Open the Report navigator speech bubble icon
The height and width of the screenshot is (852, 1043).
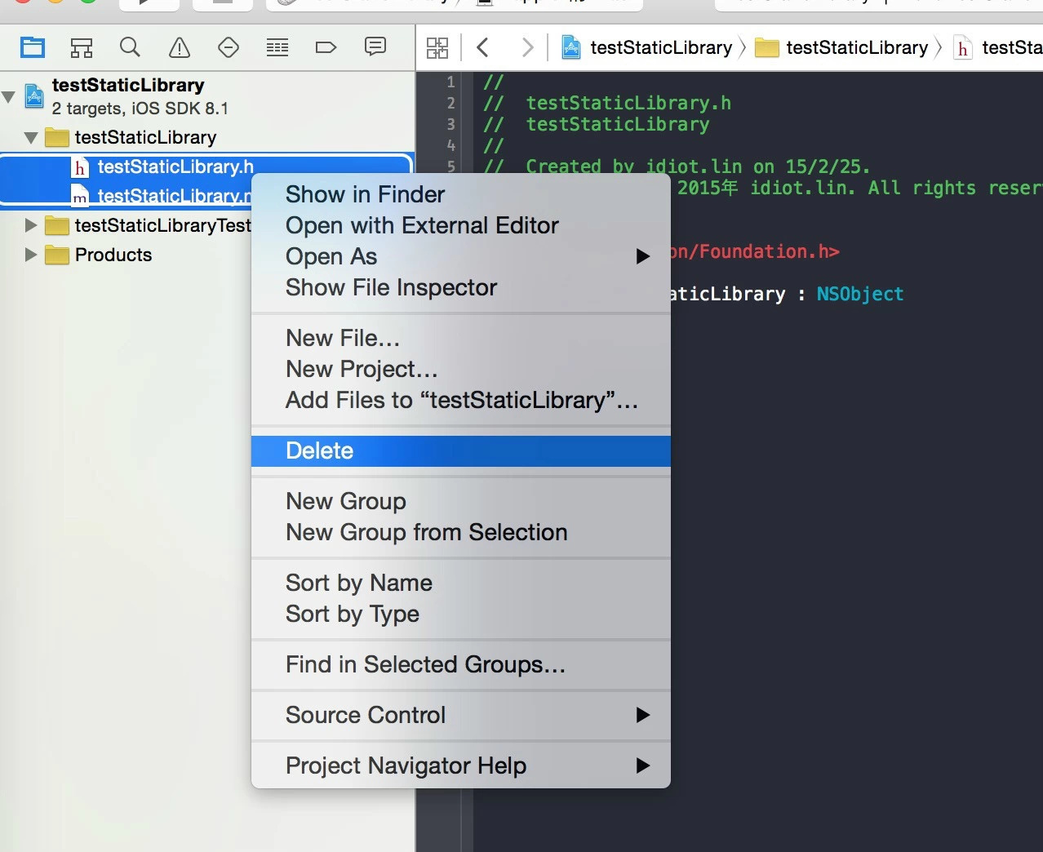375,47
